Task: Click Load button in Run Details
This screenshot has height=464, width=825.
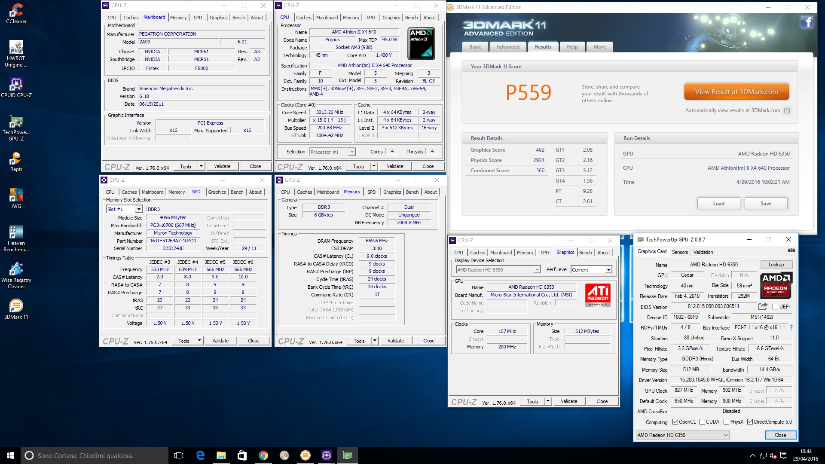Action: [718, 204]
